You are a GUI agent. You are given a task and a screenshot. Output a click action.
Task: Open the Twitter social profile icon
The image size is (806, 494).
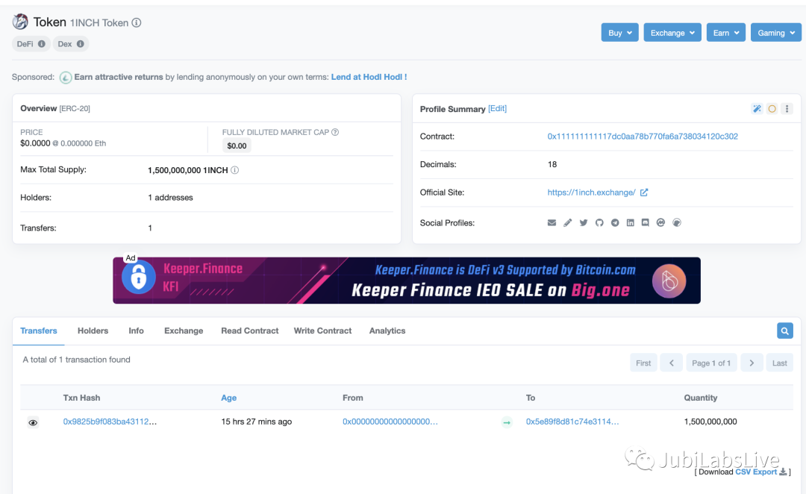(584, 223)
